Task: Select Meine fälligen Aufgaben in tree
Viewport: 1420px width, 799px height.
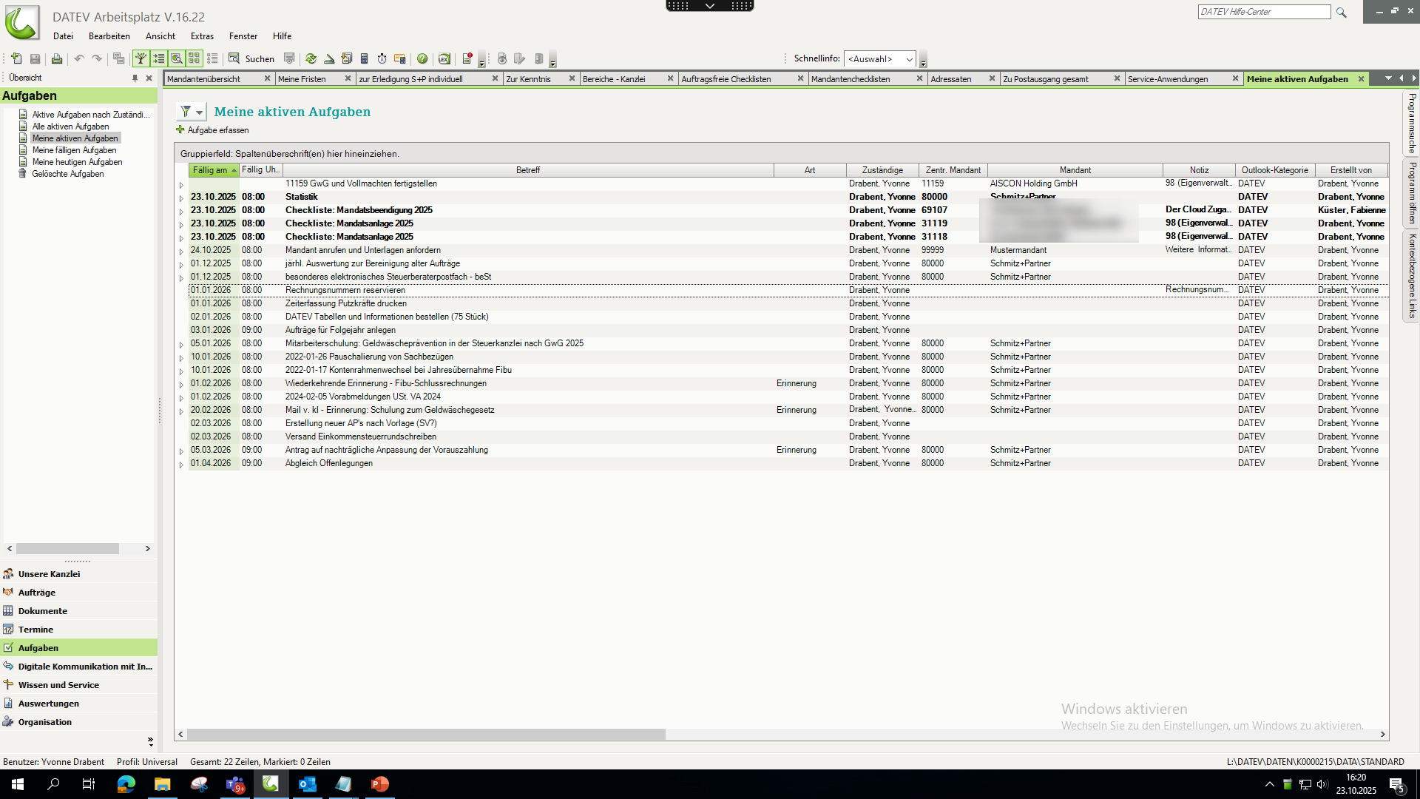Action: coord(74,150)
